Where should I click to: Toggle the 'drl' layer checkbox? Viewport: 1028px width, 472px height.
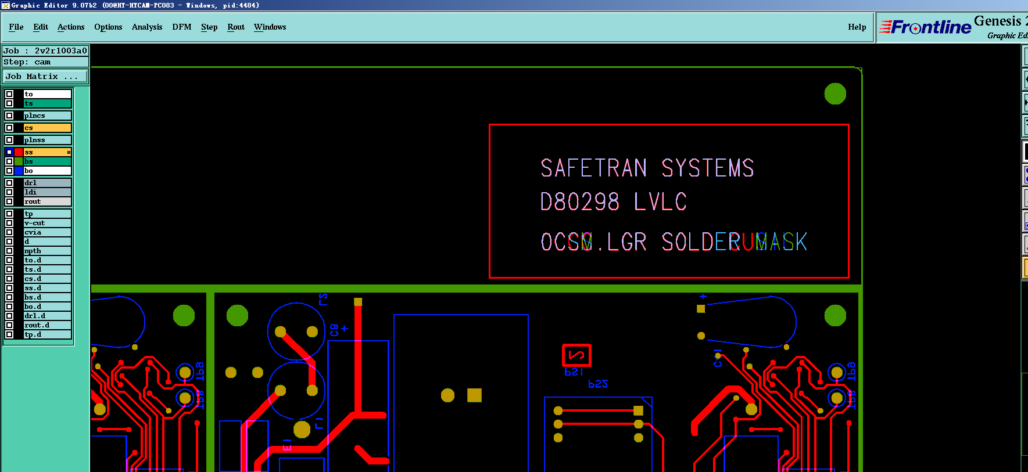coord(9,183)
